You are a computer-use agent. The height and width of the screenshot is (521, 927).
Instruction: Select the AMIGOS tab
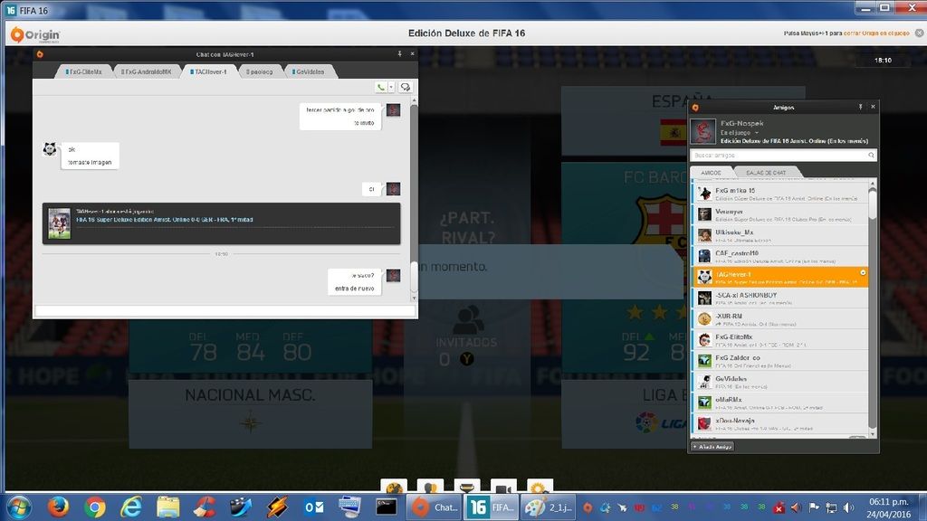coord(711,173)
